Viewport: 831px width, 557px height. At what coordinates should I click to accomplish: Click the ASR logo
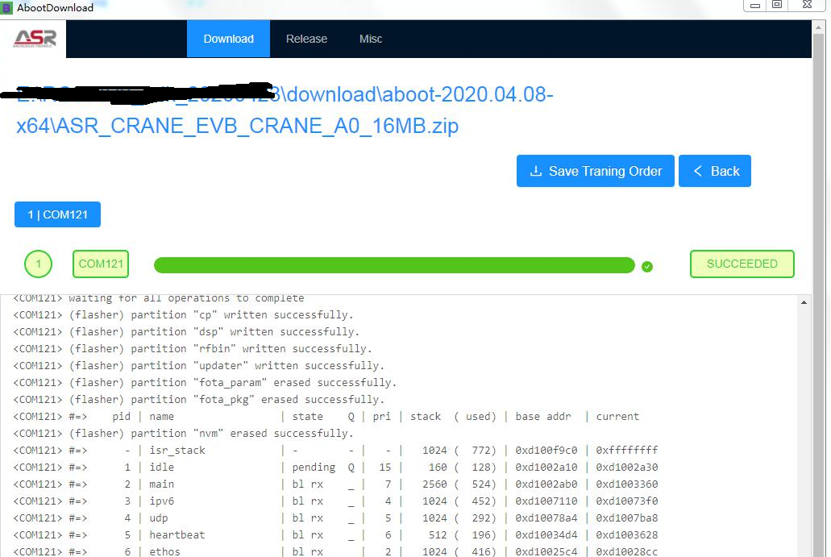point(35,39)
